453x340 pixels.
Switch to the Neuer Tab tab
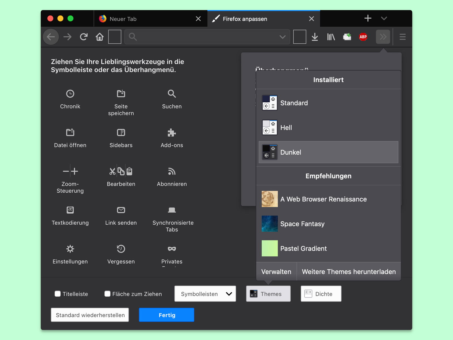150,19
